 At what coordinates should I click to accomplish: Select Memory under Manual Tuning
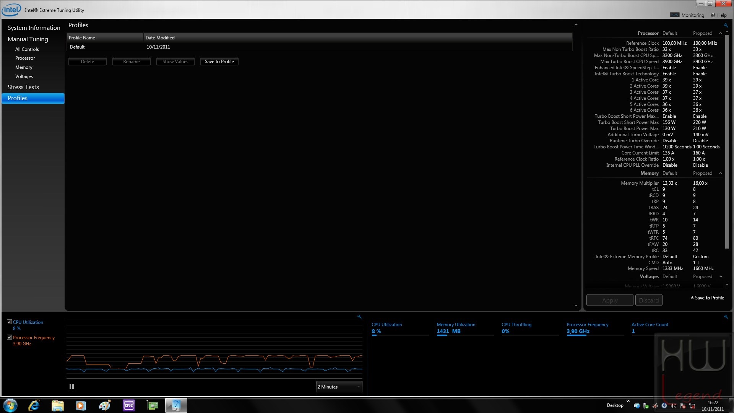pos(24,67)
